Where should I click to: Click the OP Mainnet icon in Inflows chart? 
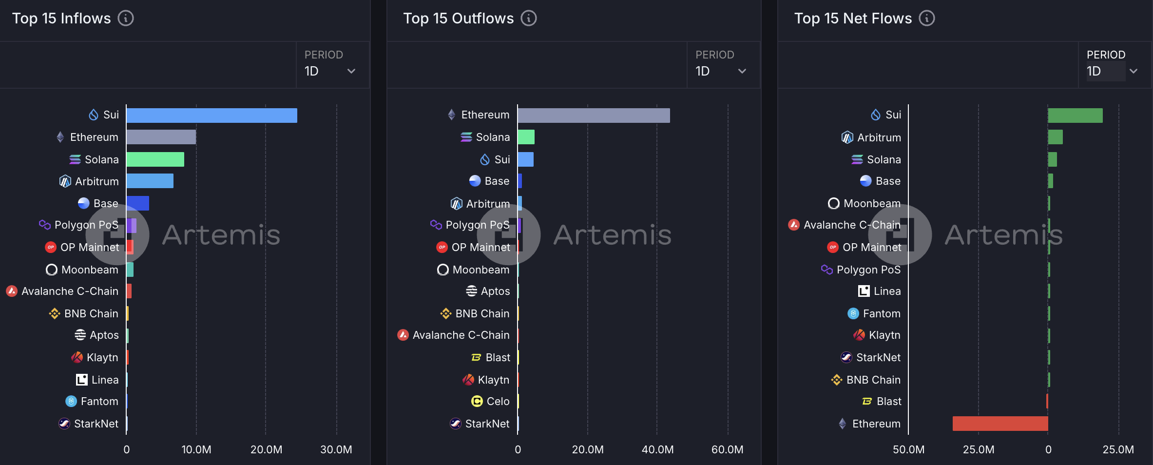coord(51,247)
